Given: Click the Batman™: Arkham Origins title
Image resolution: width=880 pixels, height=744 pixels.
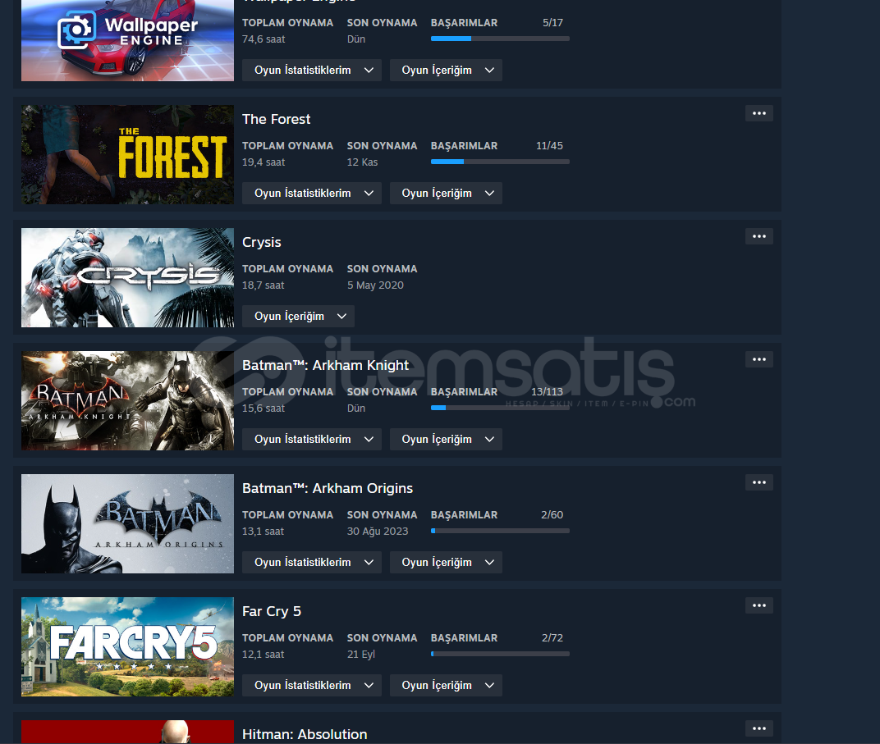Looking at the screenshot, I should coord(328,488).
